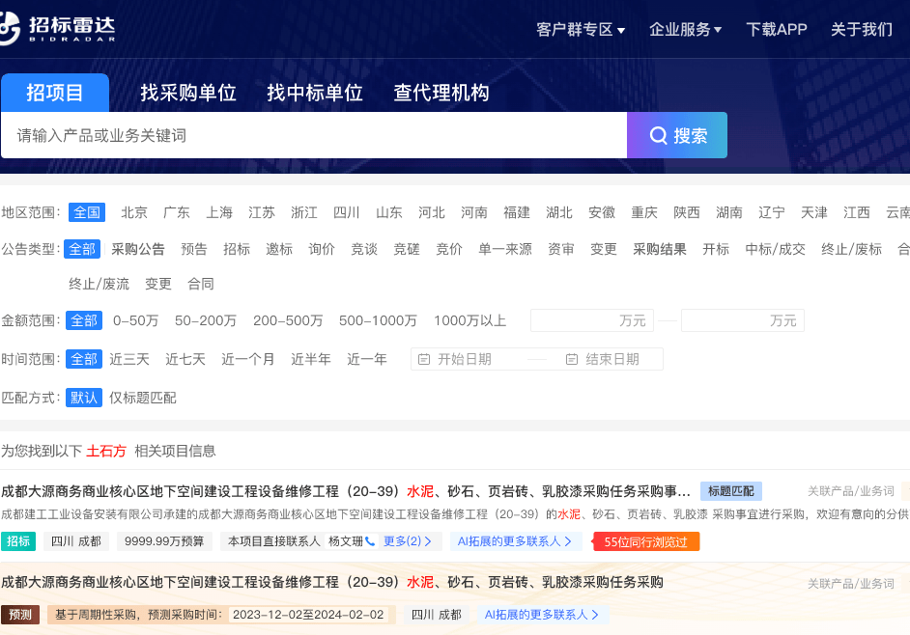
Task: Click the 招标 tag on first result
Action: pyautogui.click(x=18, y=541)
